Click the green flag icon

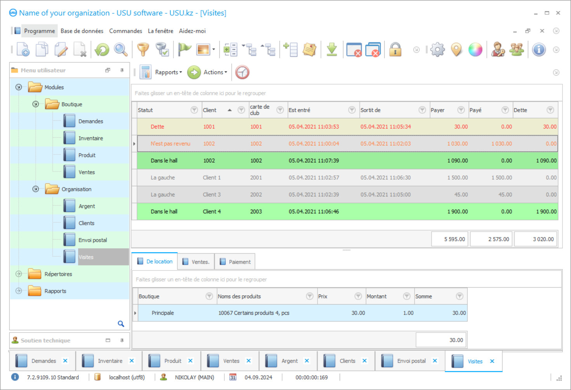[x=184, y=50]
